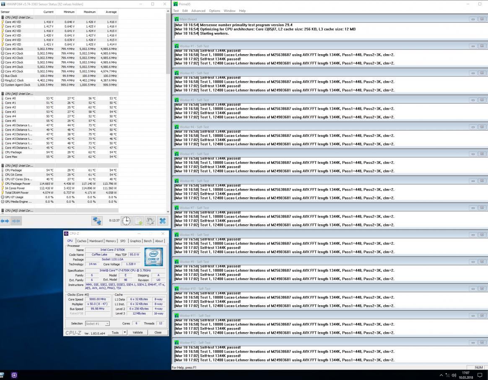Click Main thread window icon in Prime95
This screenshot has height=380, width=488.
(x=177, y=19)
